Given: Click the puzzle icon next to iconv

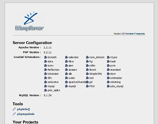Looking at the screenshot, I should pos(46,66).
